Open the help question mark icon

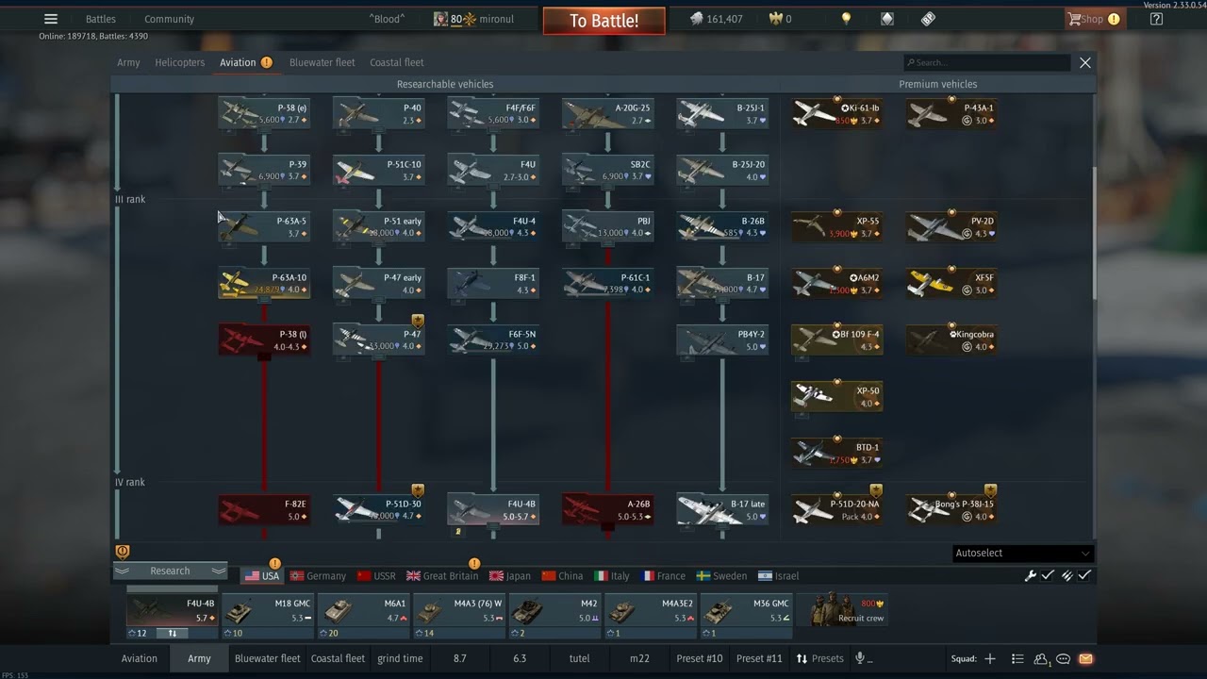1156,19
